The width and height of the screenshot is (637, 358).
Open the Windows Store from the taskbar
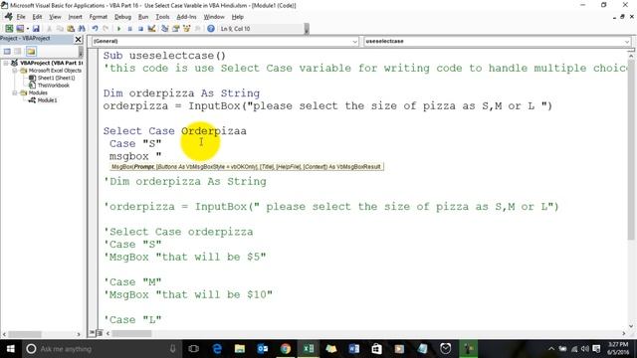point(376,349)
